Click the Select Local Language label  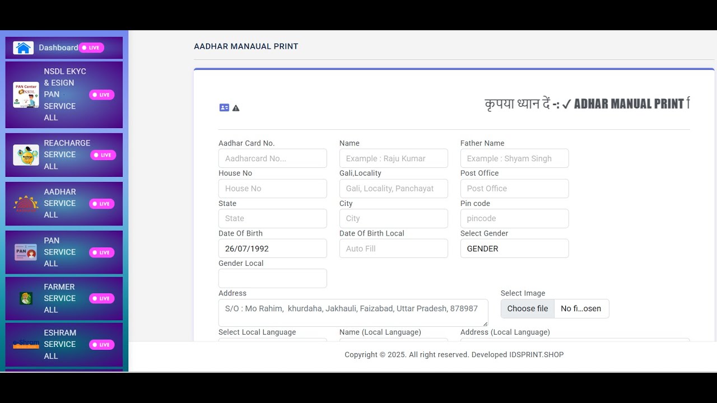point(257,332)
